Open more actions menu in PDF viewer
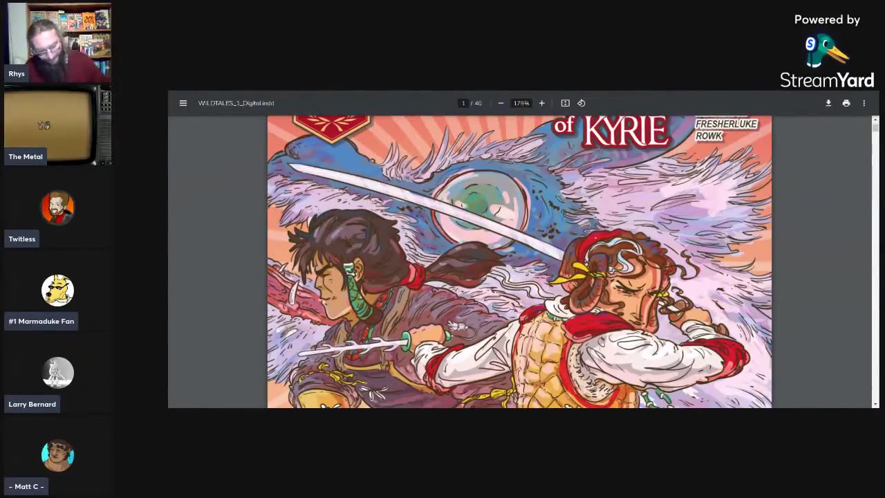This screenshot has height=498, width=885. point(864,103)
